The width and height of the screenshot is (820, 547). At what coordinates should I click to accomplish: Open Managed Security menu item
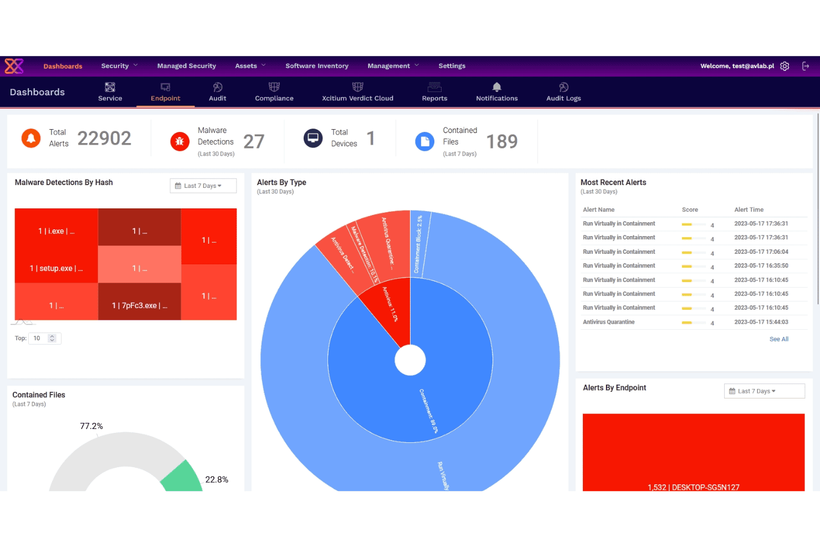[187, 66]
